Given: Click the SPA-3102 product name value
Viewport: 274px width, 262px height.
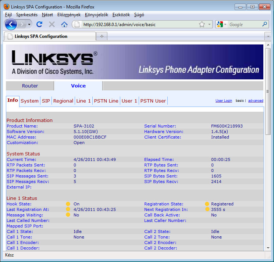Looking at the screenshot, I should (x=84, y=126).
